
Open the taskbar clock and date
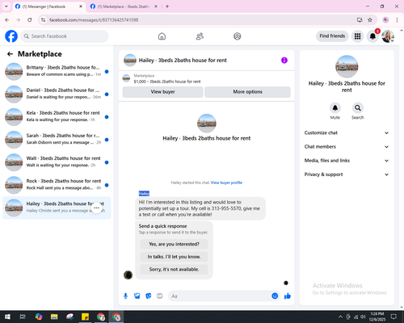[x=377, y=317]
